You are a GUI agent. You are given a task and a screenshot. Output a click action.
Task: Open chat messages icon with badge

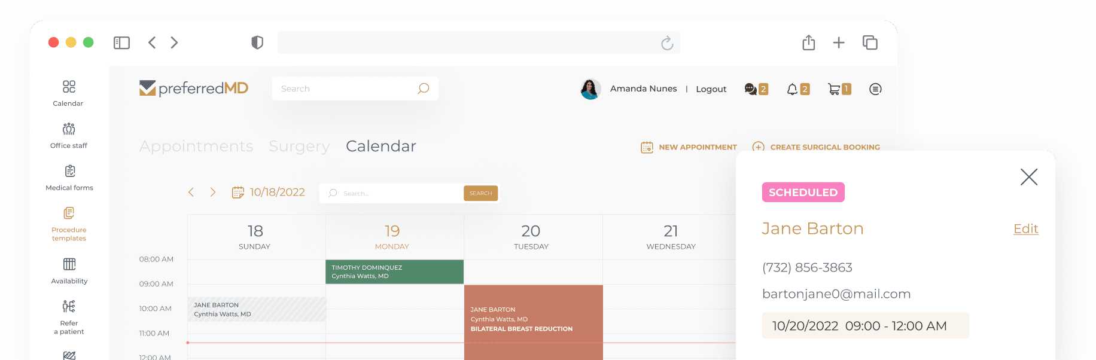click(750, 89)
